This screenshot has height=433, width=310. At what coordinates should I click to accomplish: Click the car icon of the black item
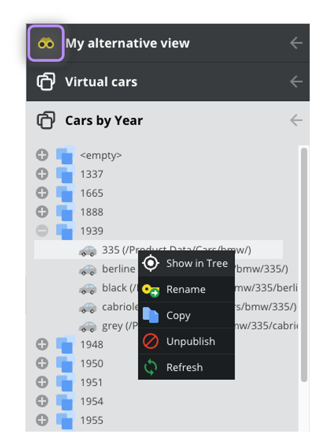click(88, 289)
